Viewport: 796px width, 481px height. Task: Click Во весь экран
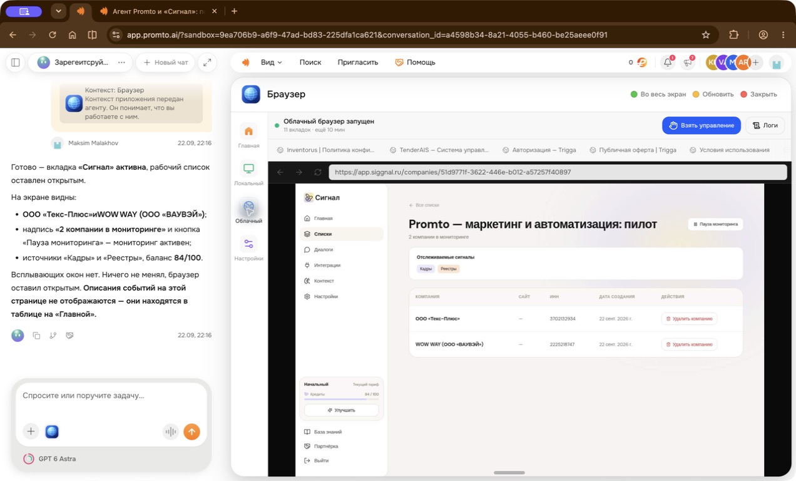658,94
